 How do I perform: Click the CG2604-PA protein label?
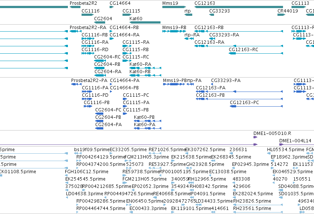(x=108, y=125)
